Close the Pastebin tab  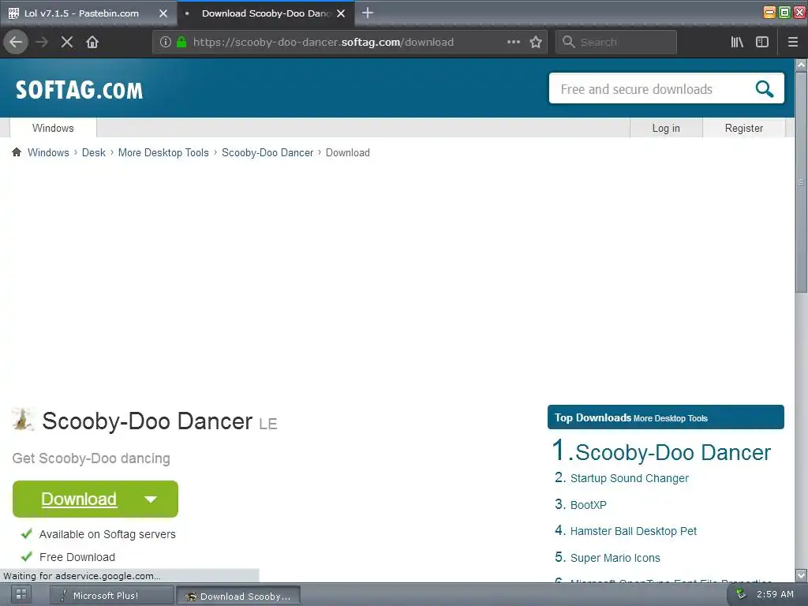pyautogui.click(x=163, y=13)
